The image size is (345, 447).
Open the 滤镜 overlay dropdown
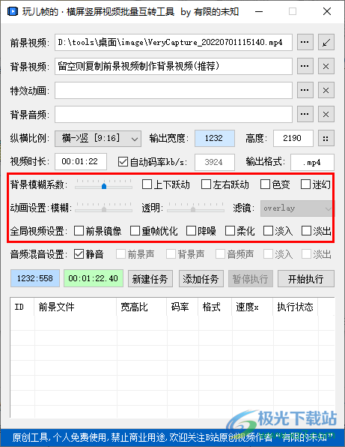[296, 208]
